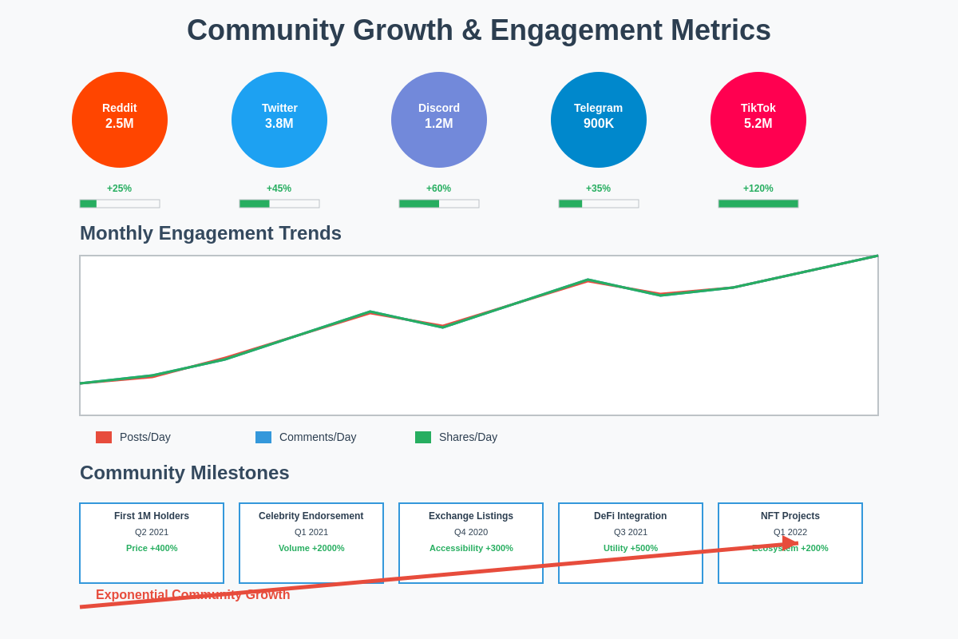The image size is (958, 639).
Task: Open the Celebrity Endorsement milestone card
Action: tap(311, 543)
